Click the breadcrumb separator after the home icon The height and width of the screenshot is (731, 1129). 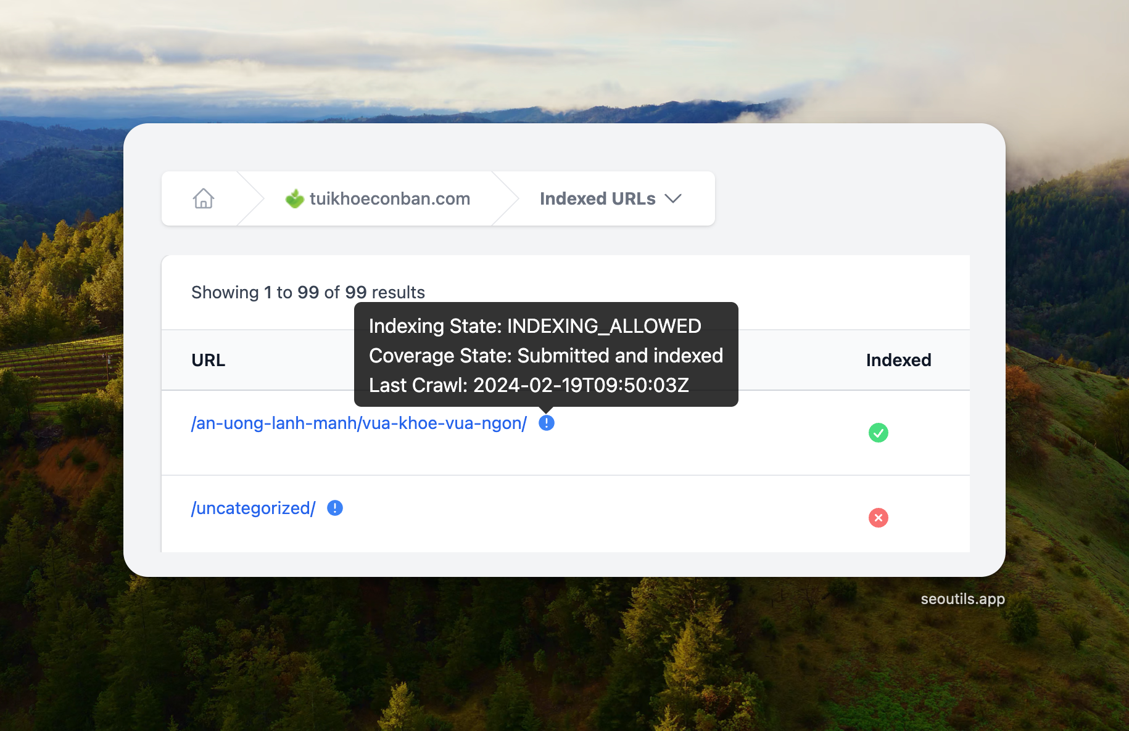[251, 198]
